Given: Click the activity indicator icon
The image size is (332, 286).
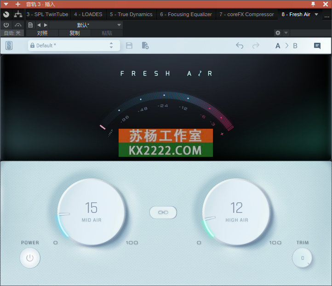Looking at the screenshot, I should click(x=6, y=14).
